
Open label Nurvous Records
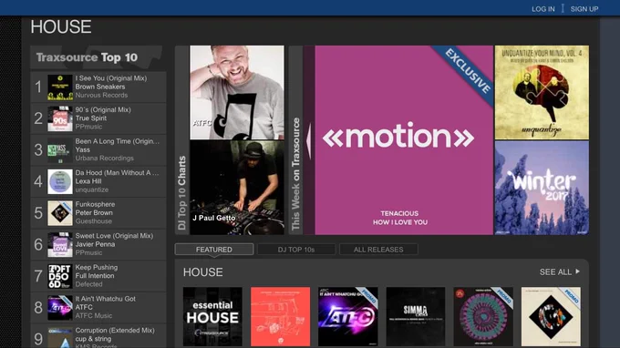pyautogui.click(x=101, y=95)
